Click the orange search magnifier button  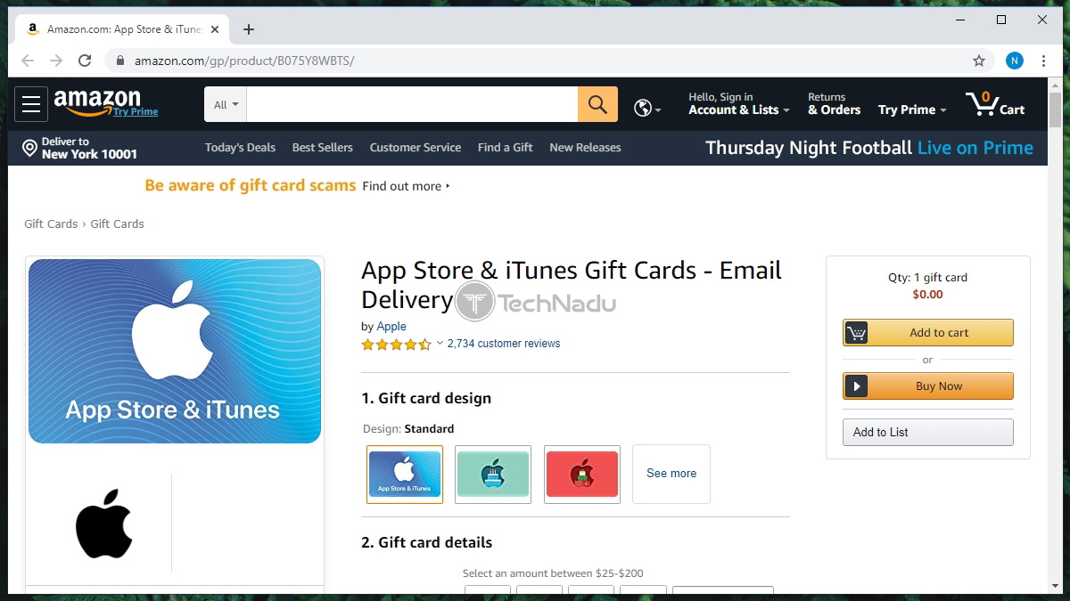tap(597, 104)
